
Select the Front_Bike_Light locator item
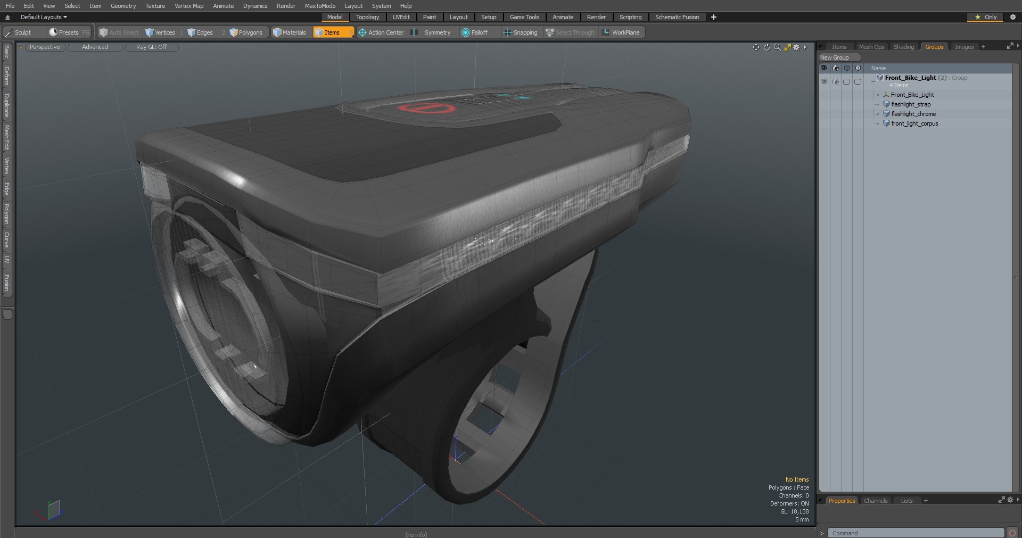click(x=912, y=95)
